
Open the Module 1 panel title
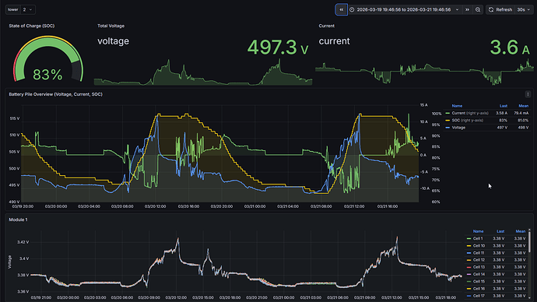tap(18, 219)
